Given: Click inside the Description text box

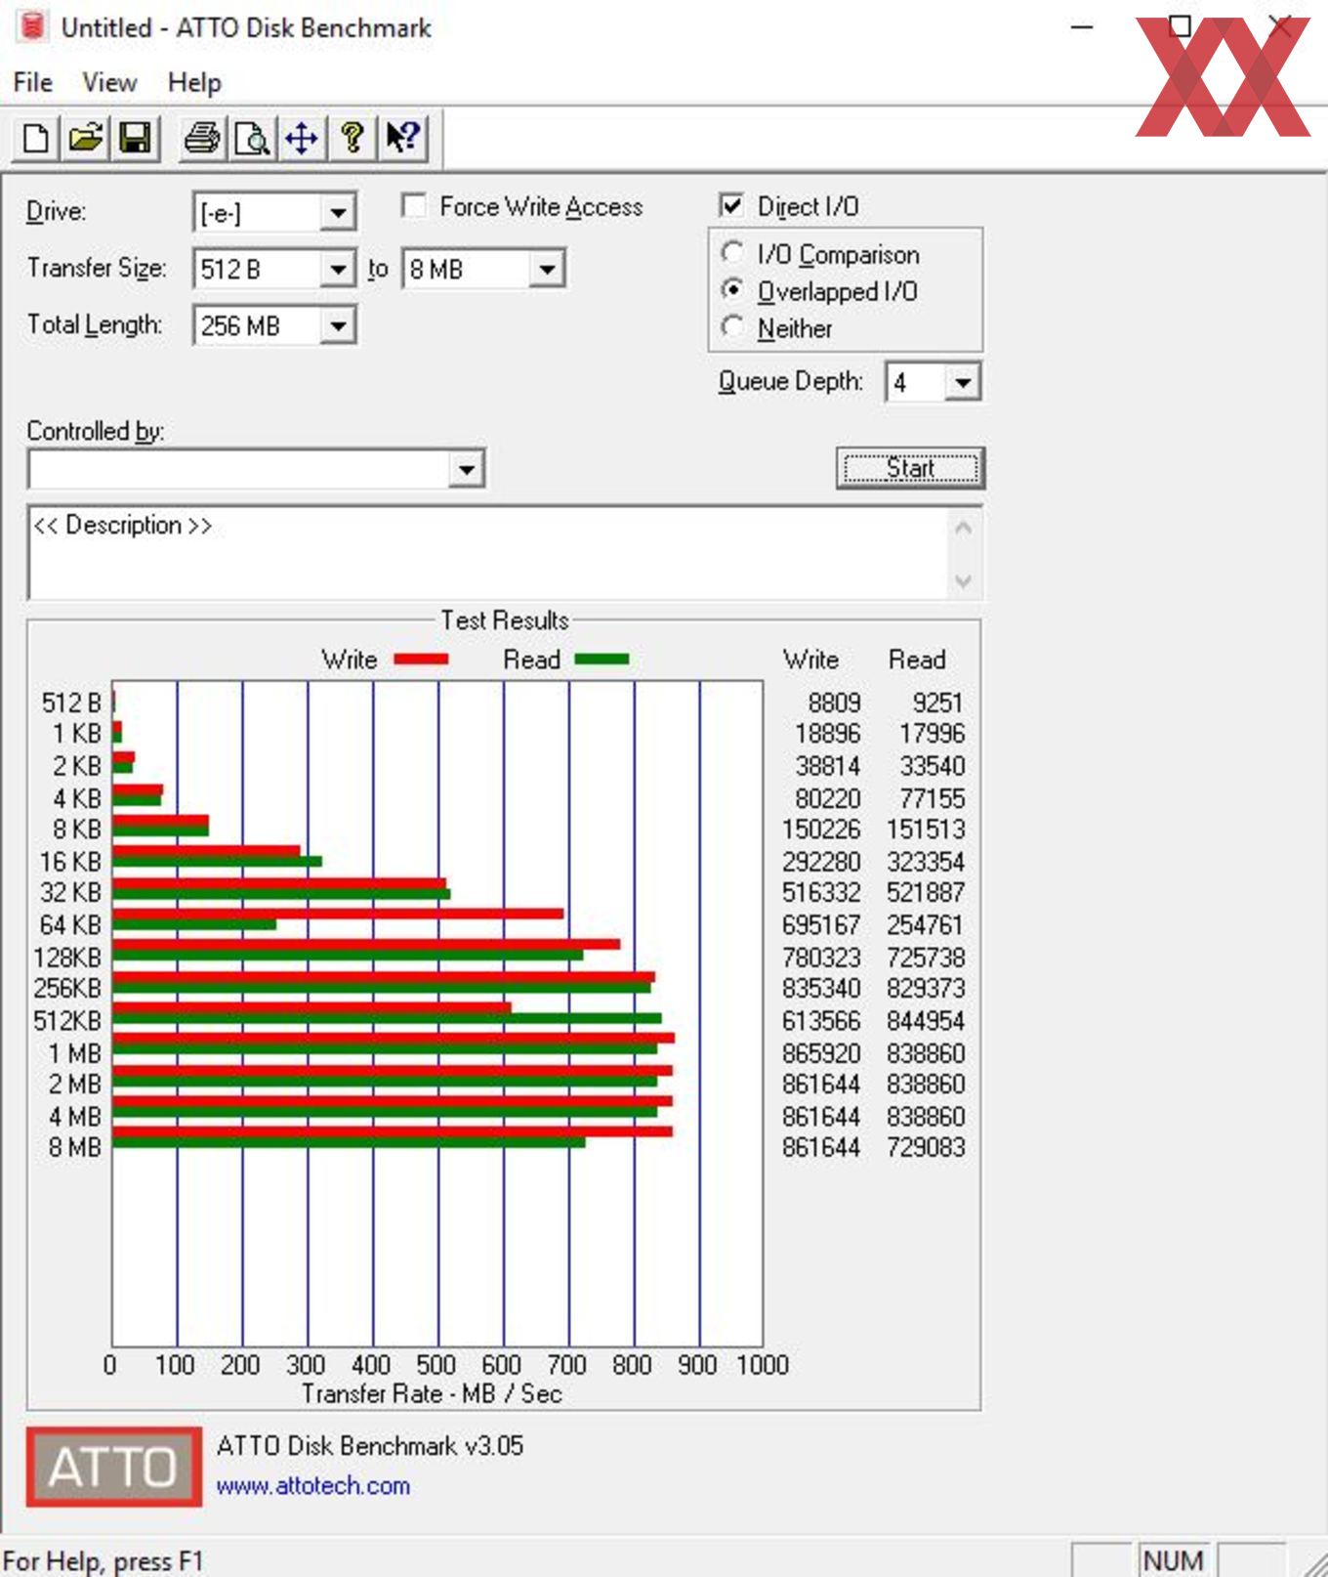Looking at the screenshot, I should pyautogui.click(x=488, y=553).
